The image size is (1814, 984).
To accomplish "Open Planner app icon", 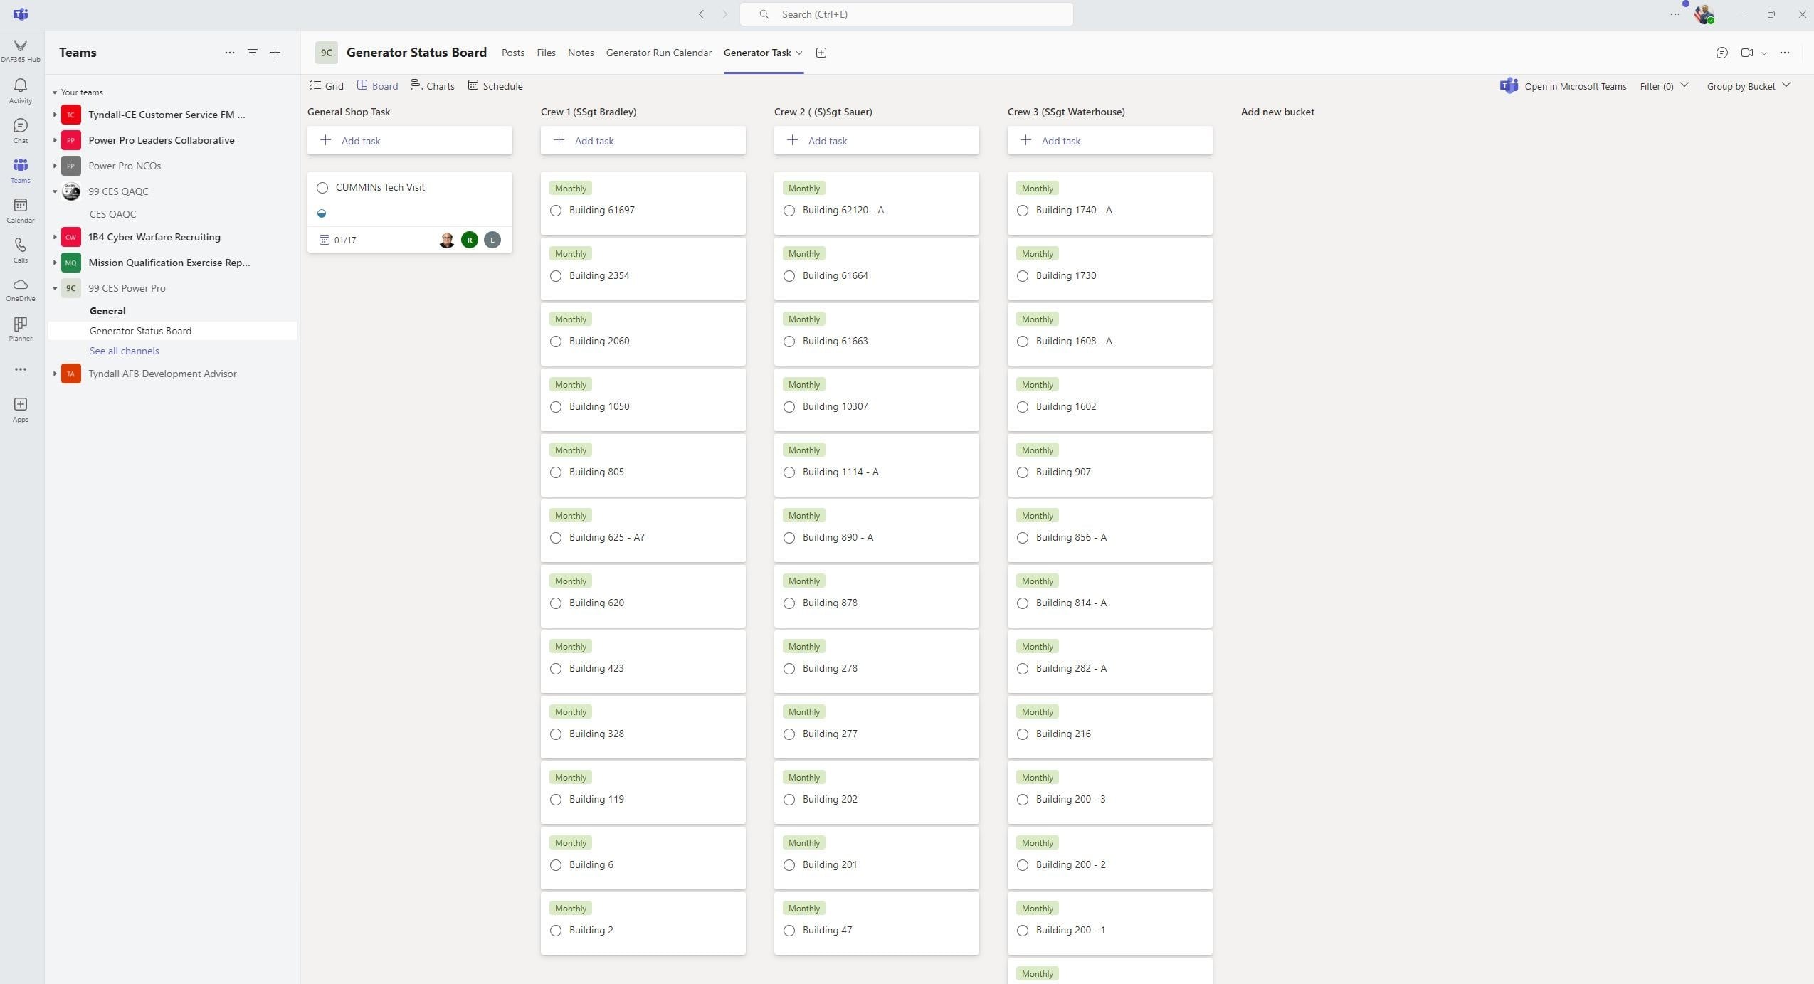I will (x=21, y=329).
